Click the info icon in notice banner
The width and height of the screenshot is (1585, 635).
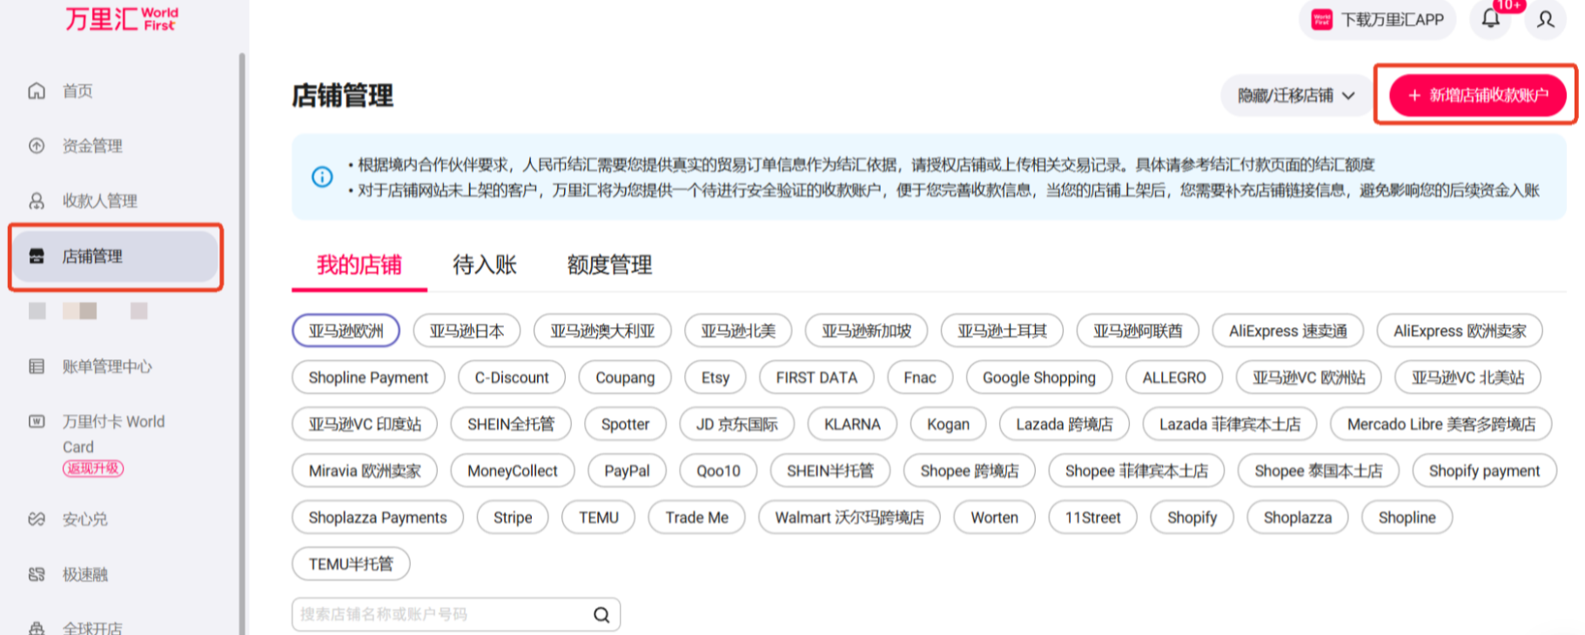click(x=322, y=177)
